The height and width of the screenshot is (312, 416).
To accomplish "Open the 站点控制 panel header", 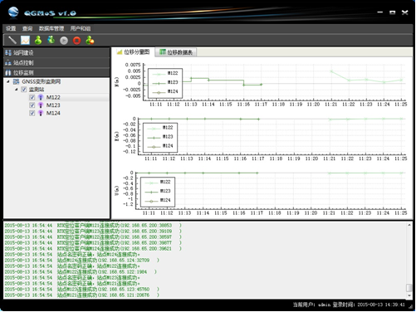I will [x=56, y=63].
